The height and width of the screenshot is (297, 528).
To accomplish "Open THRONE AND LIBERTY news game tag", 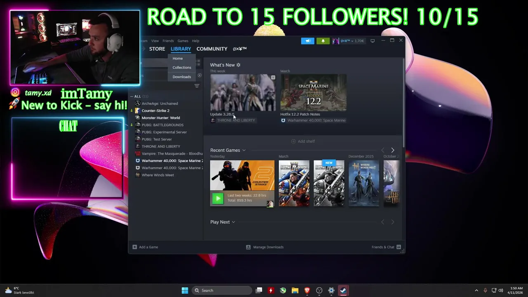I will coord(233,120).
